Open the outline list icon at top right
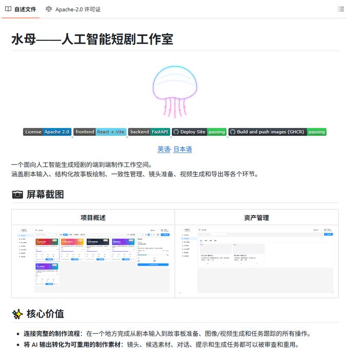Screen dimensions: 346x348 (341, 9)
